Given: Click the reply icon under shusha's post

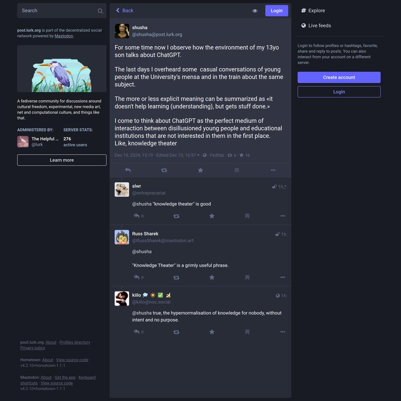Looking at the screenshot, I should click(128, 170).
